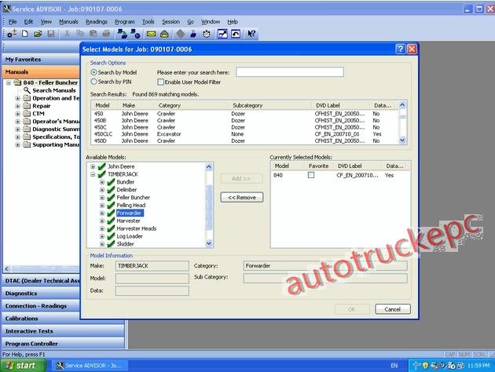Expand the Bundler node
Viewport: 495px width, 372px height.
pos(102,182)
